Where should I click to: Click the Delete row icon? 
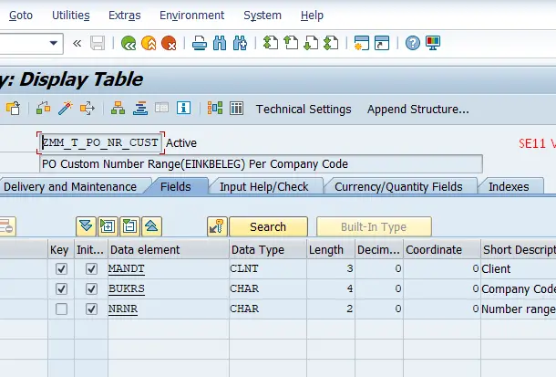pos(129,226)
